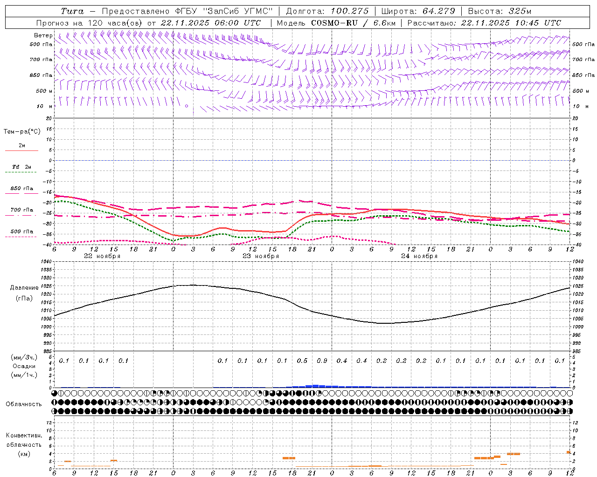The width and height of the screenshot is (597, 477).
Task: Click the "22 ноября" date label
Action: (102, 256)
